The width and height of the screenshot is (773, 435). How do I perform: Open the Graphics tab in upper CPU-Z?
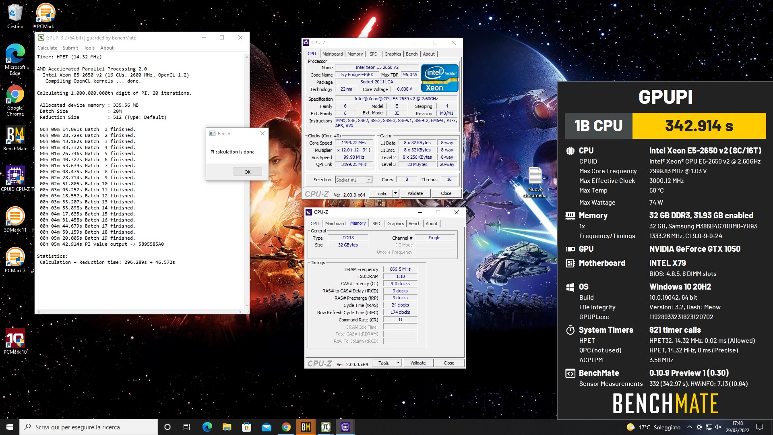coord(393,54)
